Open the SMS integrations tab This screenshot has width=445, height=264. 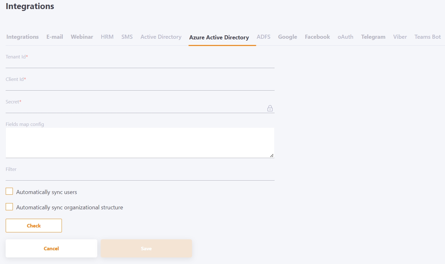(x=127, y=37)
